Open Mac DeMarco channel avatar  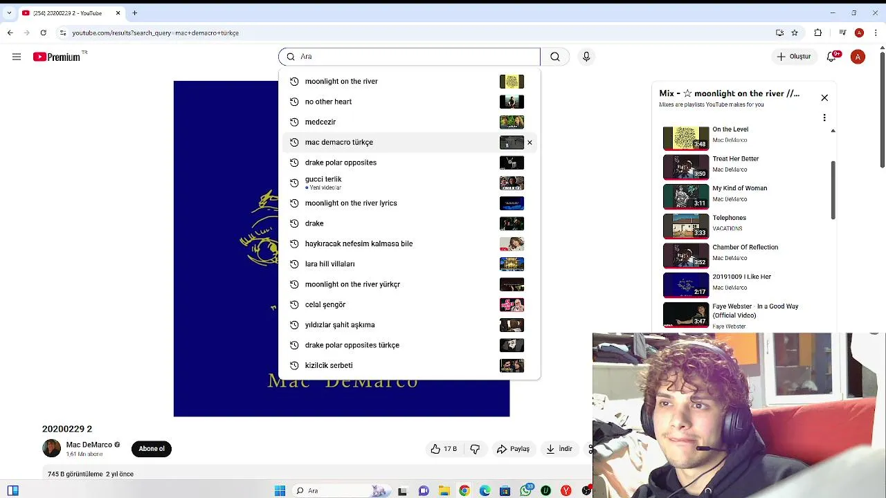(52, 448)
